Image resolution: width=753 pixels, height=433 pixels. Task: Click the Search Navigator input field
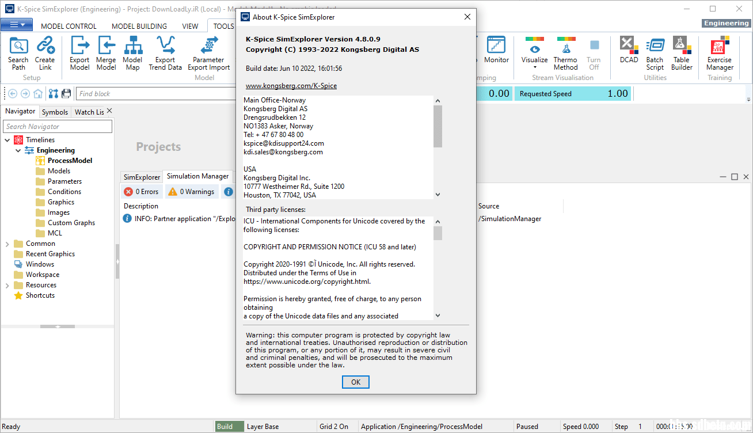coord(58,127)
